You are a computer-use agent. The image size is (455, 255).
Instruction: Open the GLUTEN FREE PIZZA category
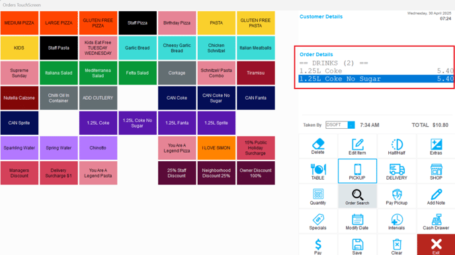[x=98, y=23]
